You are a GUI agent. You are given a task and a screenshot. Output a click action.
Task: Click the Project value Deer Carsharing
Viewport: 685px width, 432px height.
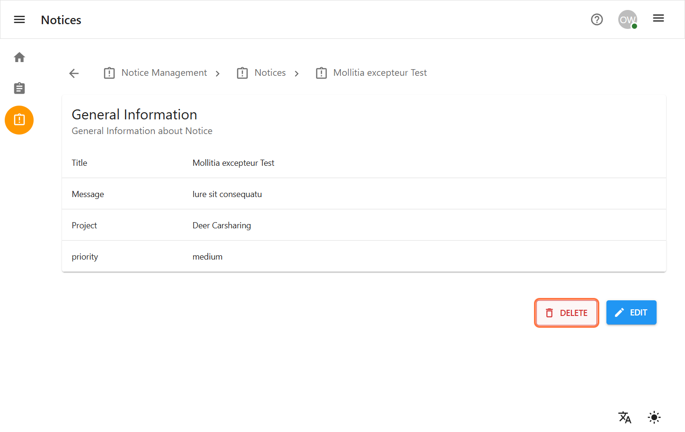pyautogui.click(x=222, y=225)
